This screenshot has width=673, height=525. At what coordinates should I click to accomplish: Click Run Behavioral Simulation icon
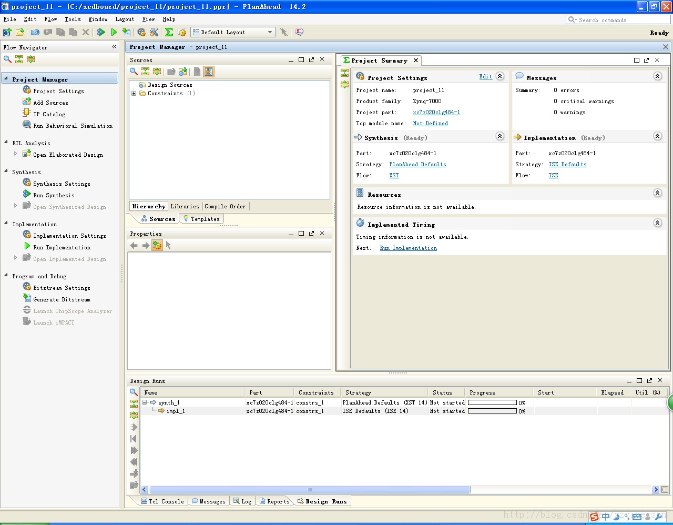click(x=27, y=125)
